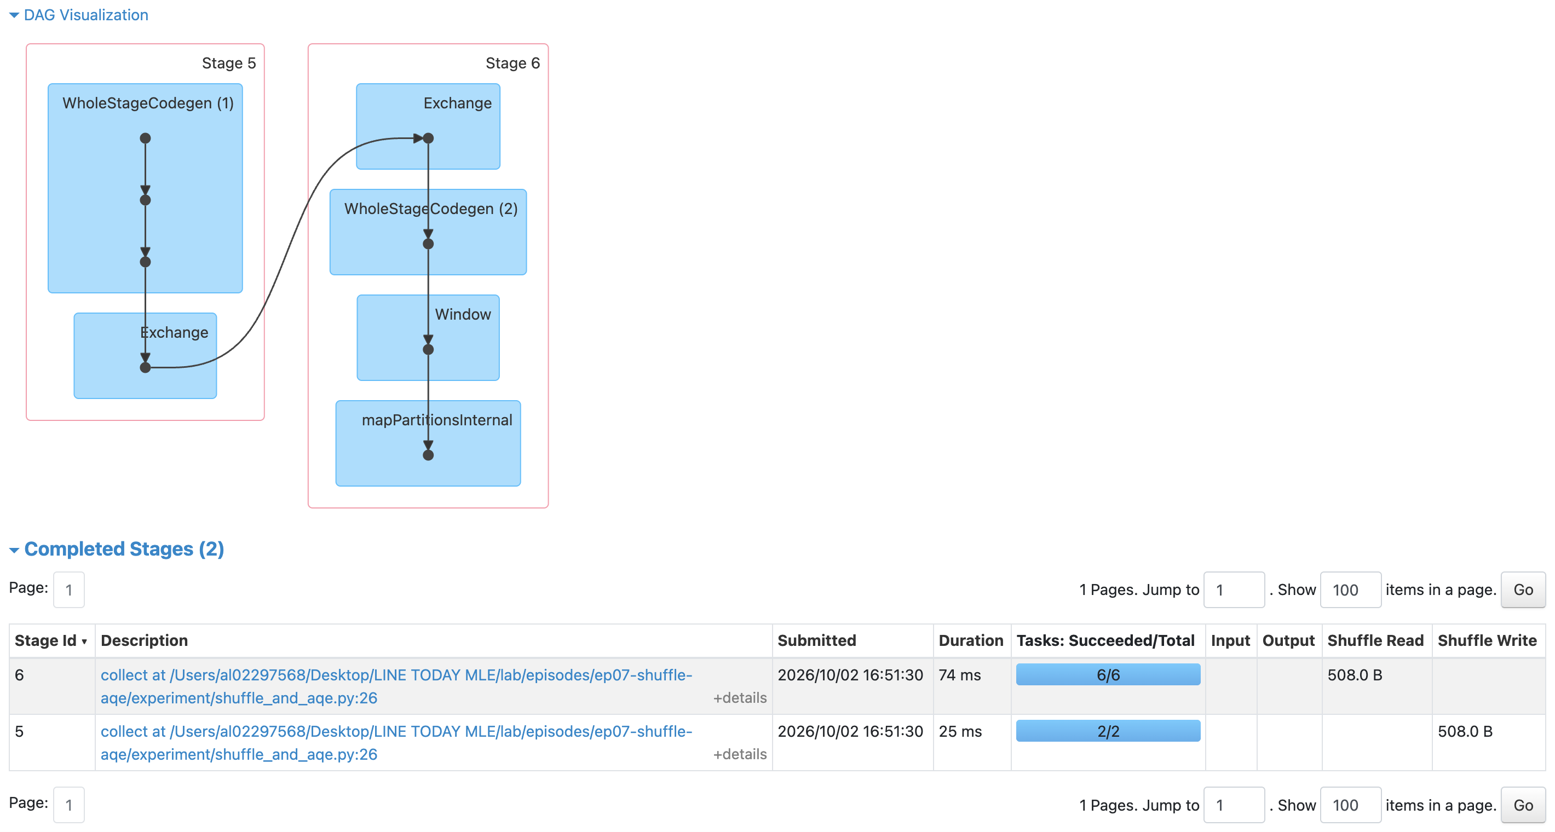Select WholeStageCodegen (1) node in Stage 5

tap(146, 188)
